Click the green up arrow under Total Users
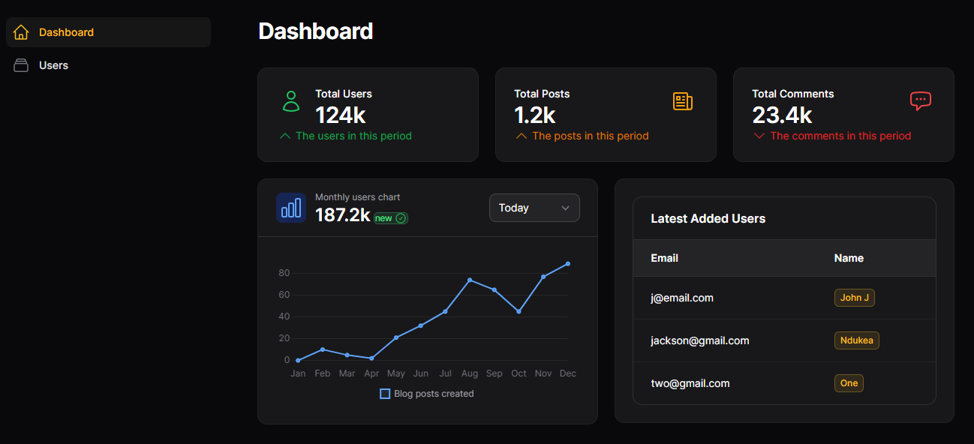 284,136
